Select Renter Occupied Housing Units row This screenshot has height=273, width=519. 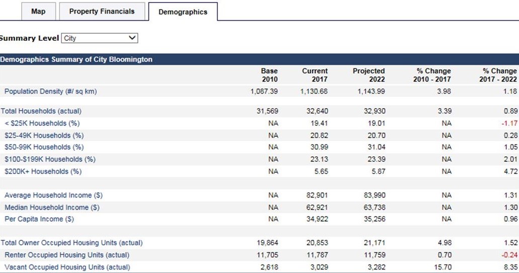pyautogui.click(x=66, y=255)
